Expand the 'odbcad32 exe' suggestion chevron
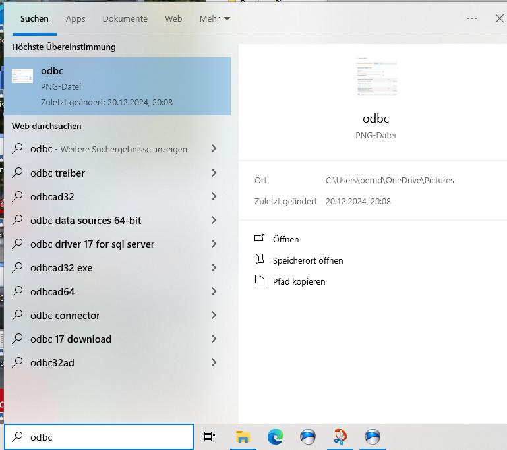 214,267
